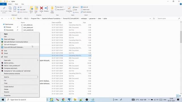Viewport: 182px width, 102px height.
Task: Choose Restore previous versions
Action: tap(12, 74)
